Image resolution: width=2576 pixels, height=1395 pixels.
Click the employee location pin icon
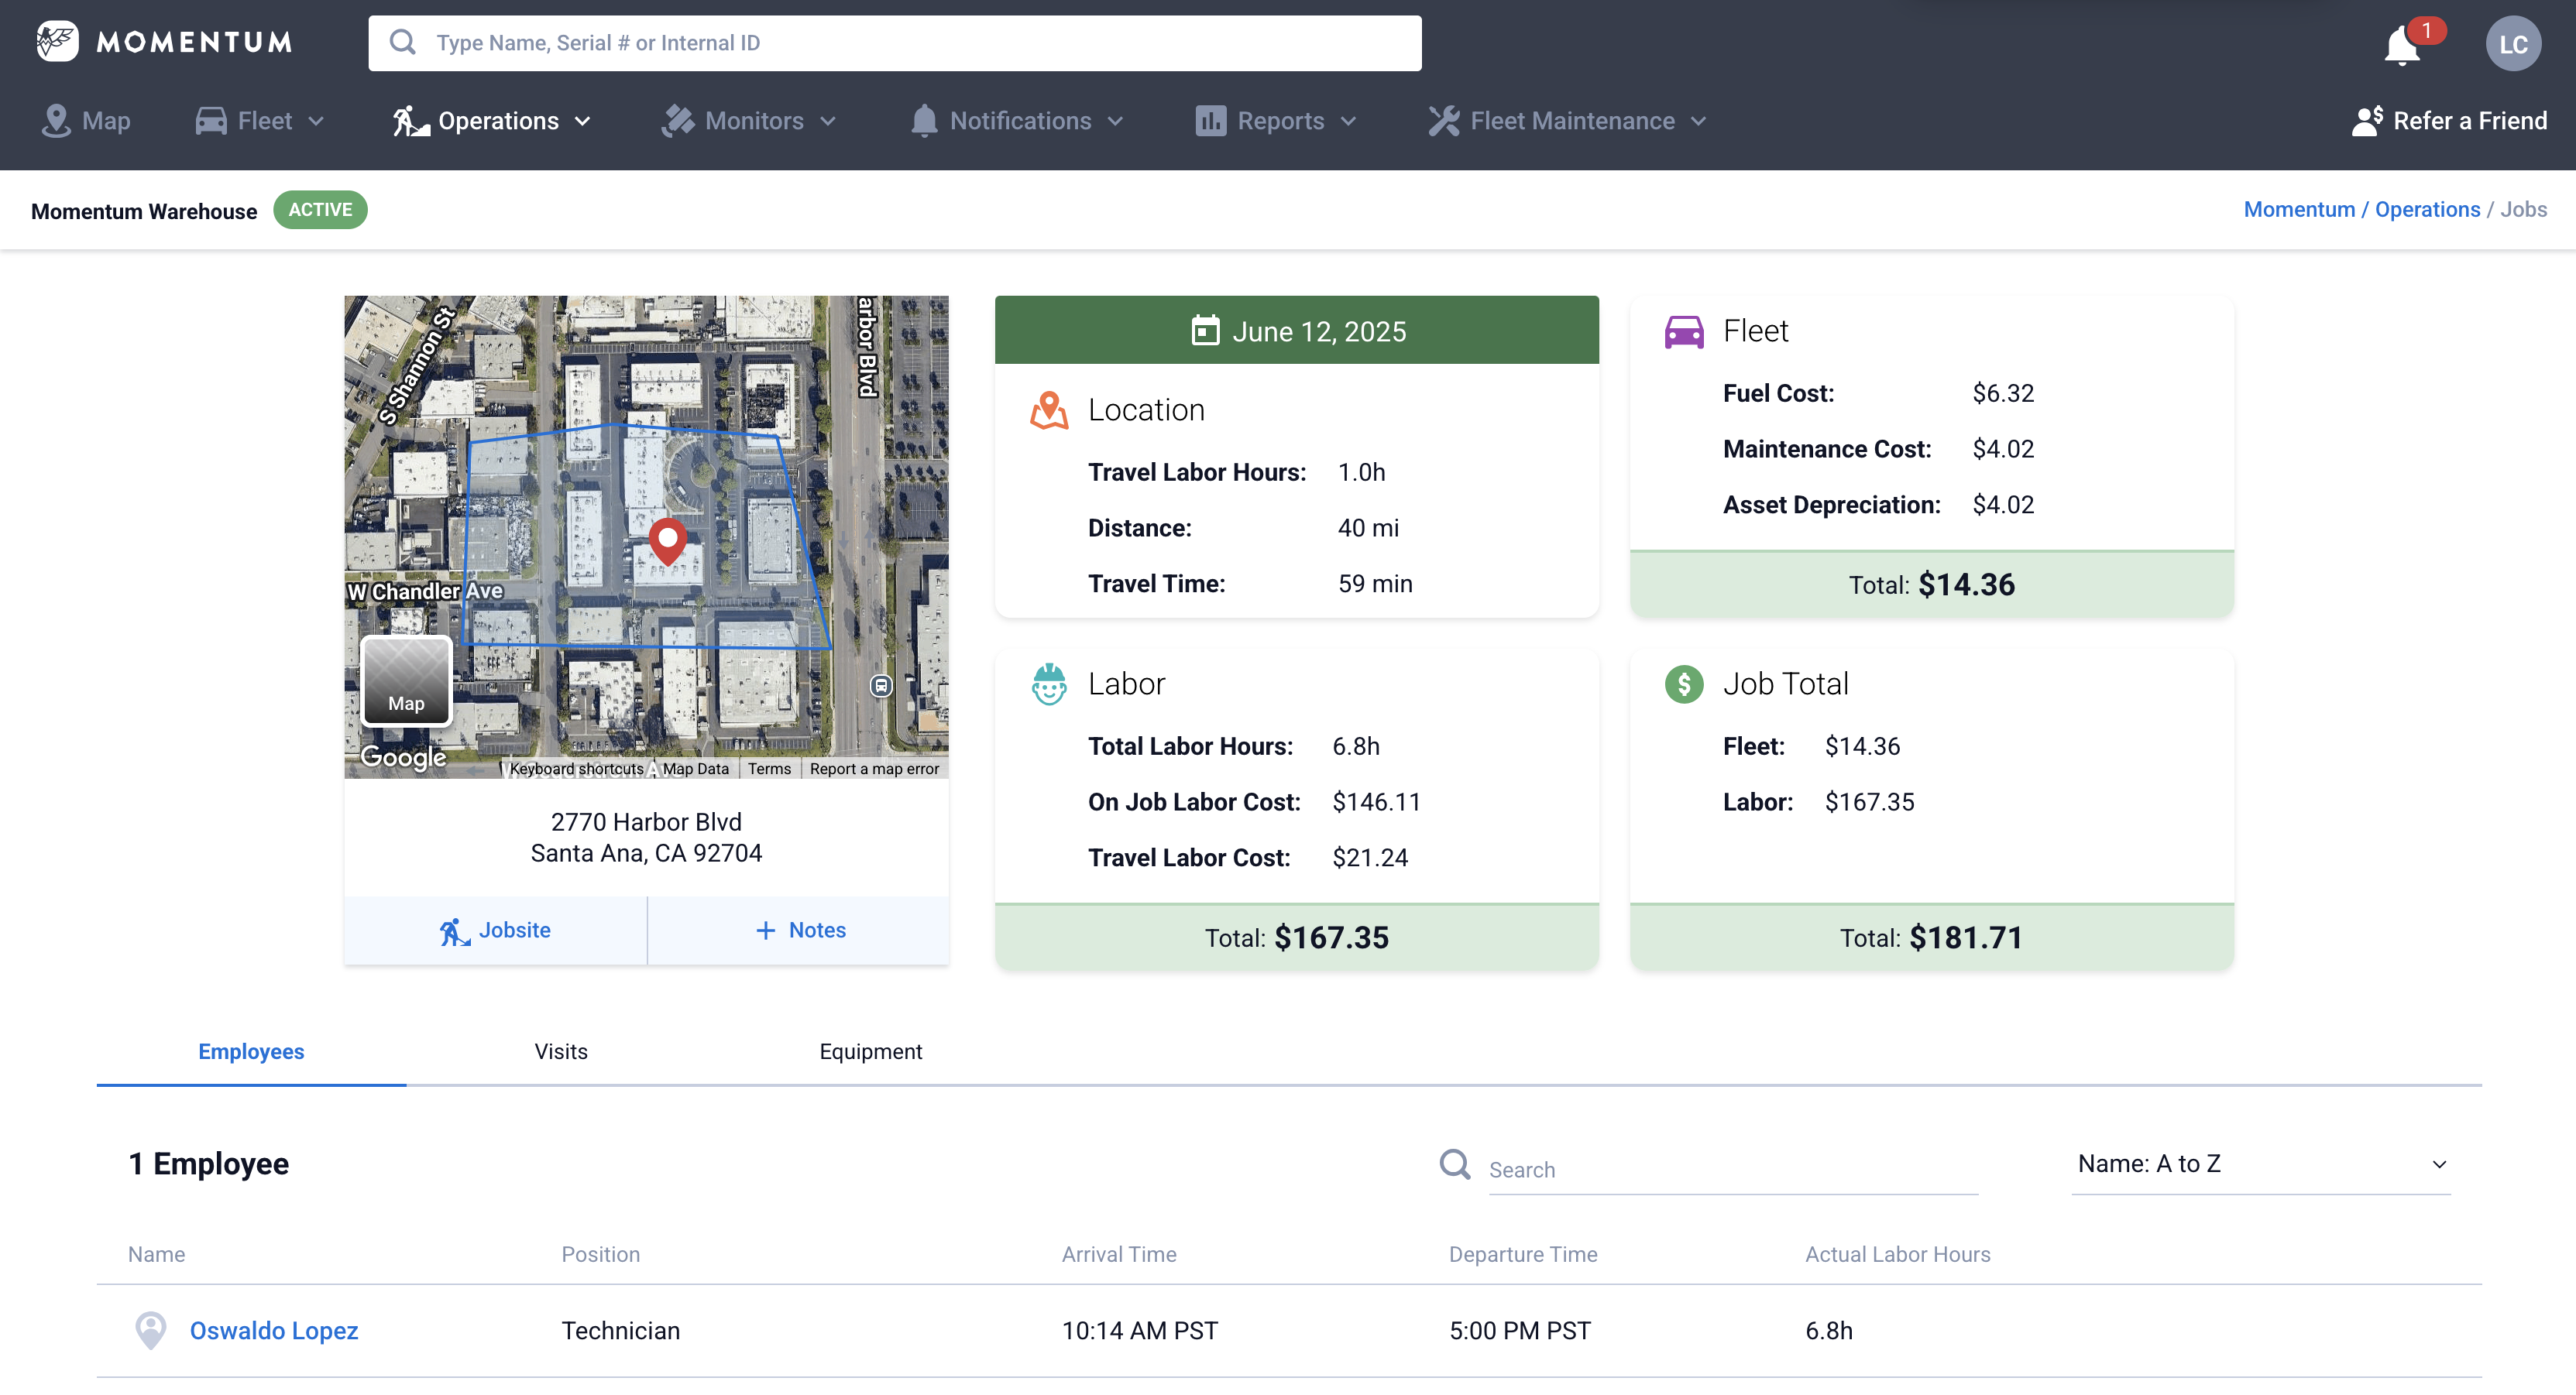tap(150, 1330)
